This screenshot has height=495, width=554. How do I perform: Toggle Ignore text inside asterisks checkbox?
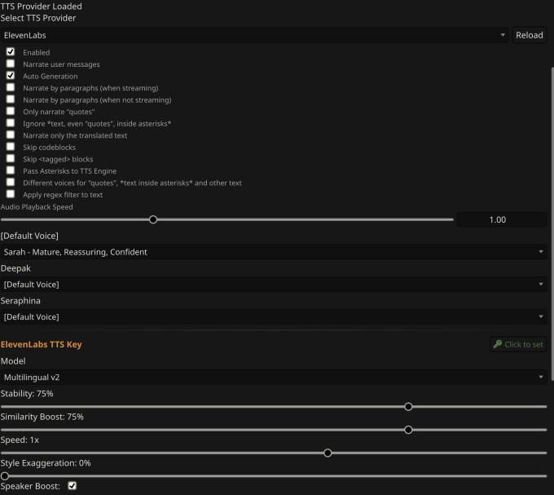[11, 123]
